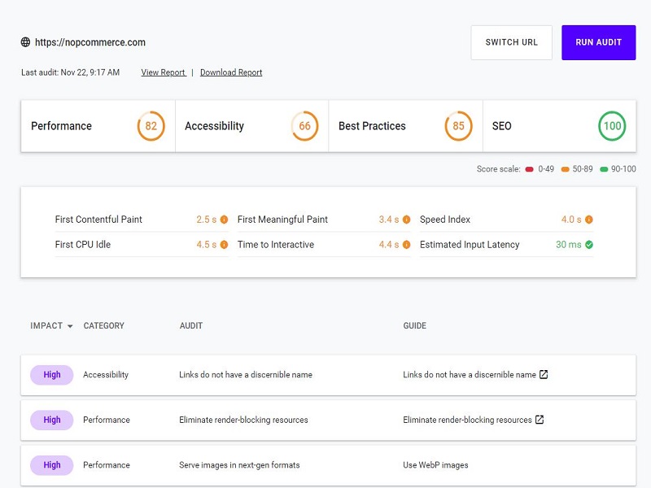This screenshot has width=651, height=488.
Task: Click the RUN AUDIT button
Action: (599, 42)
